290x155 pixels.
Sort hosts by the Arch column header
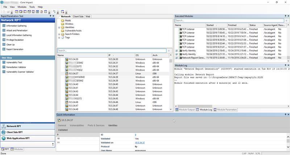coord(160,55)
